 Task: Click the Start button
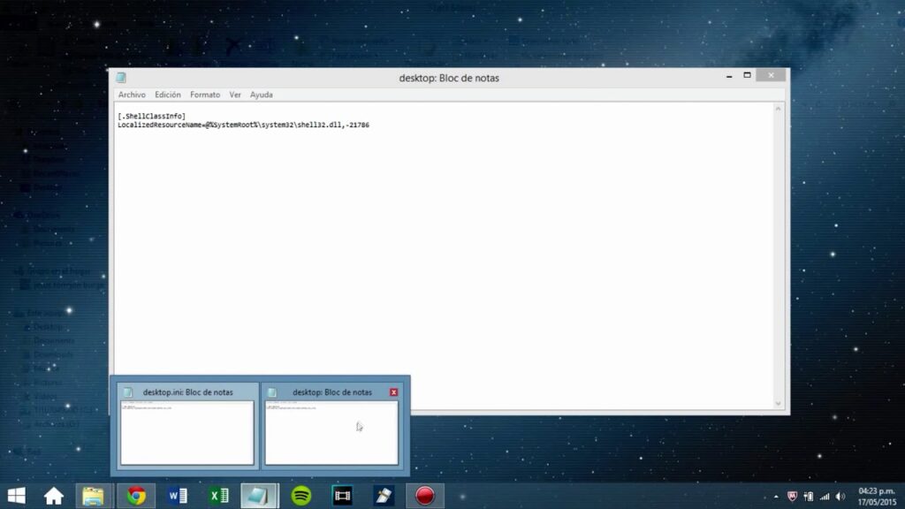point(16,496)
